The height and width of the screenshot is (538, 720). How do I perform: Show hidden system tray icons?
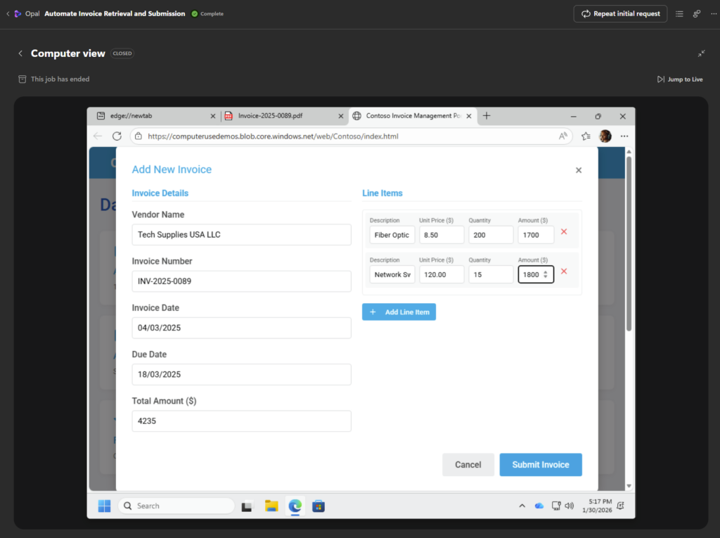click(522, 506)
